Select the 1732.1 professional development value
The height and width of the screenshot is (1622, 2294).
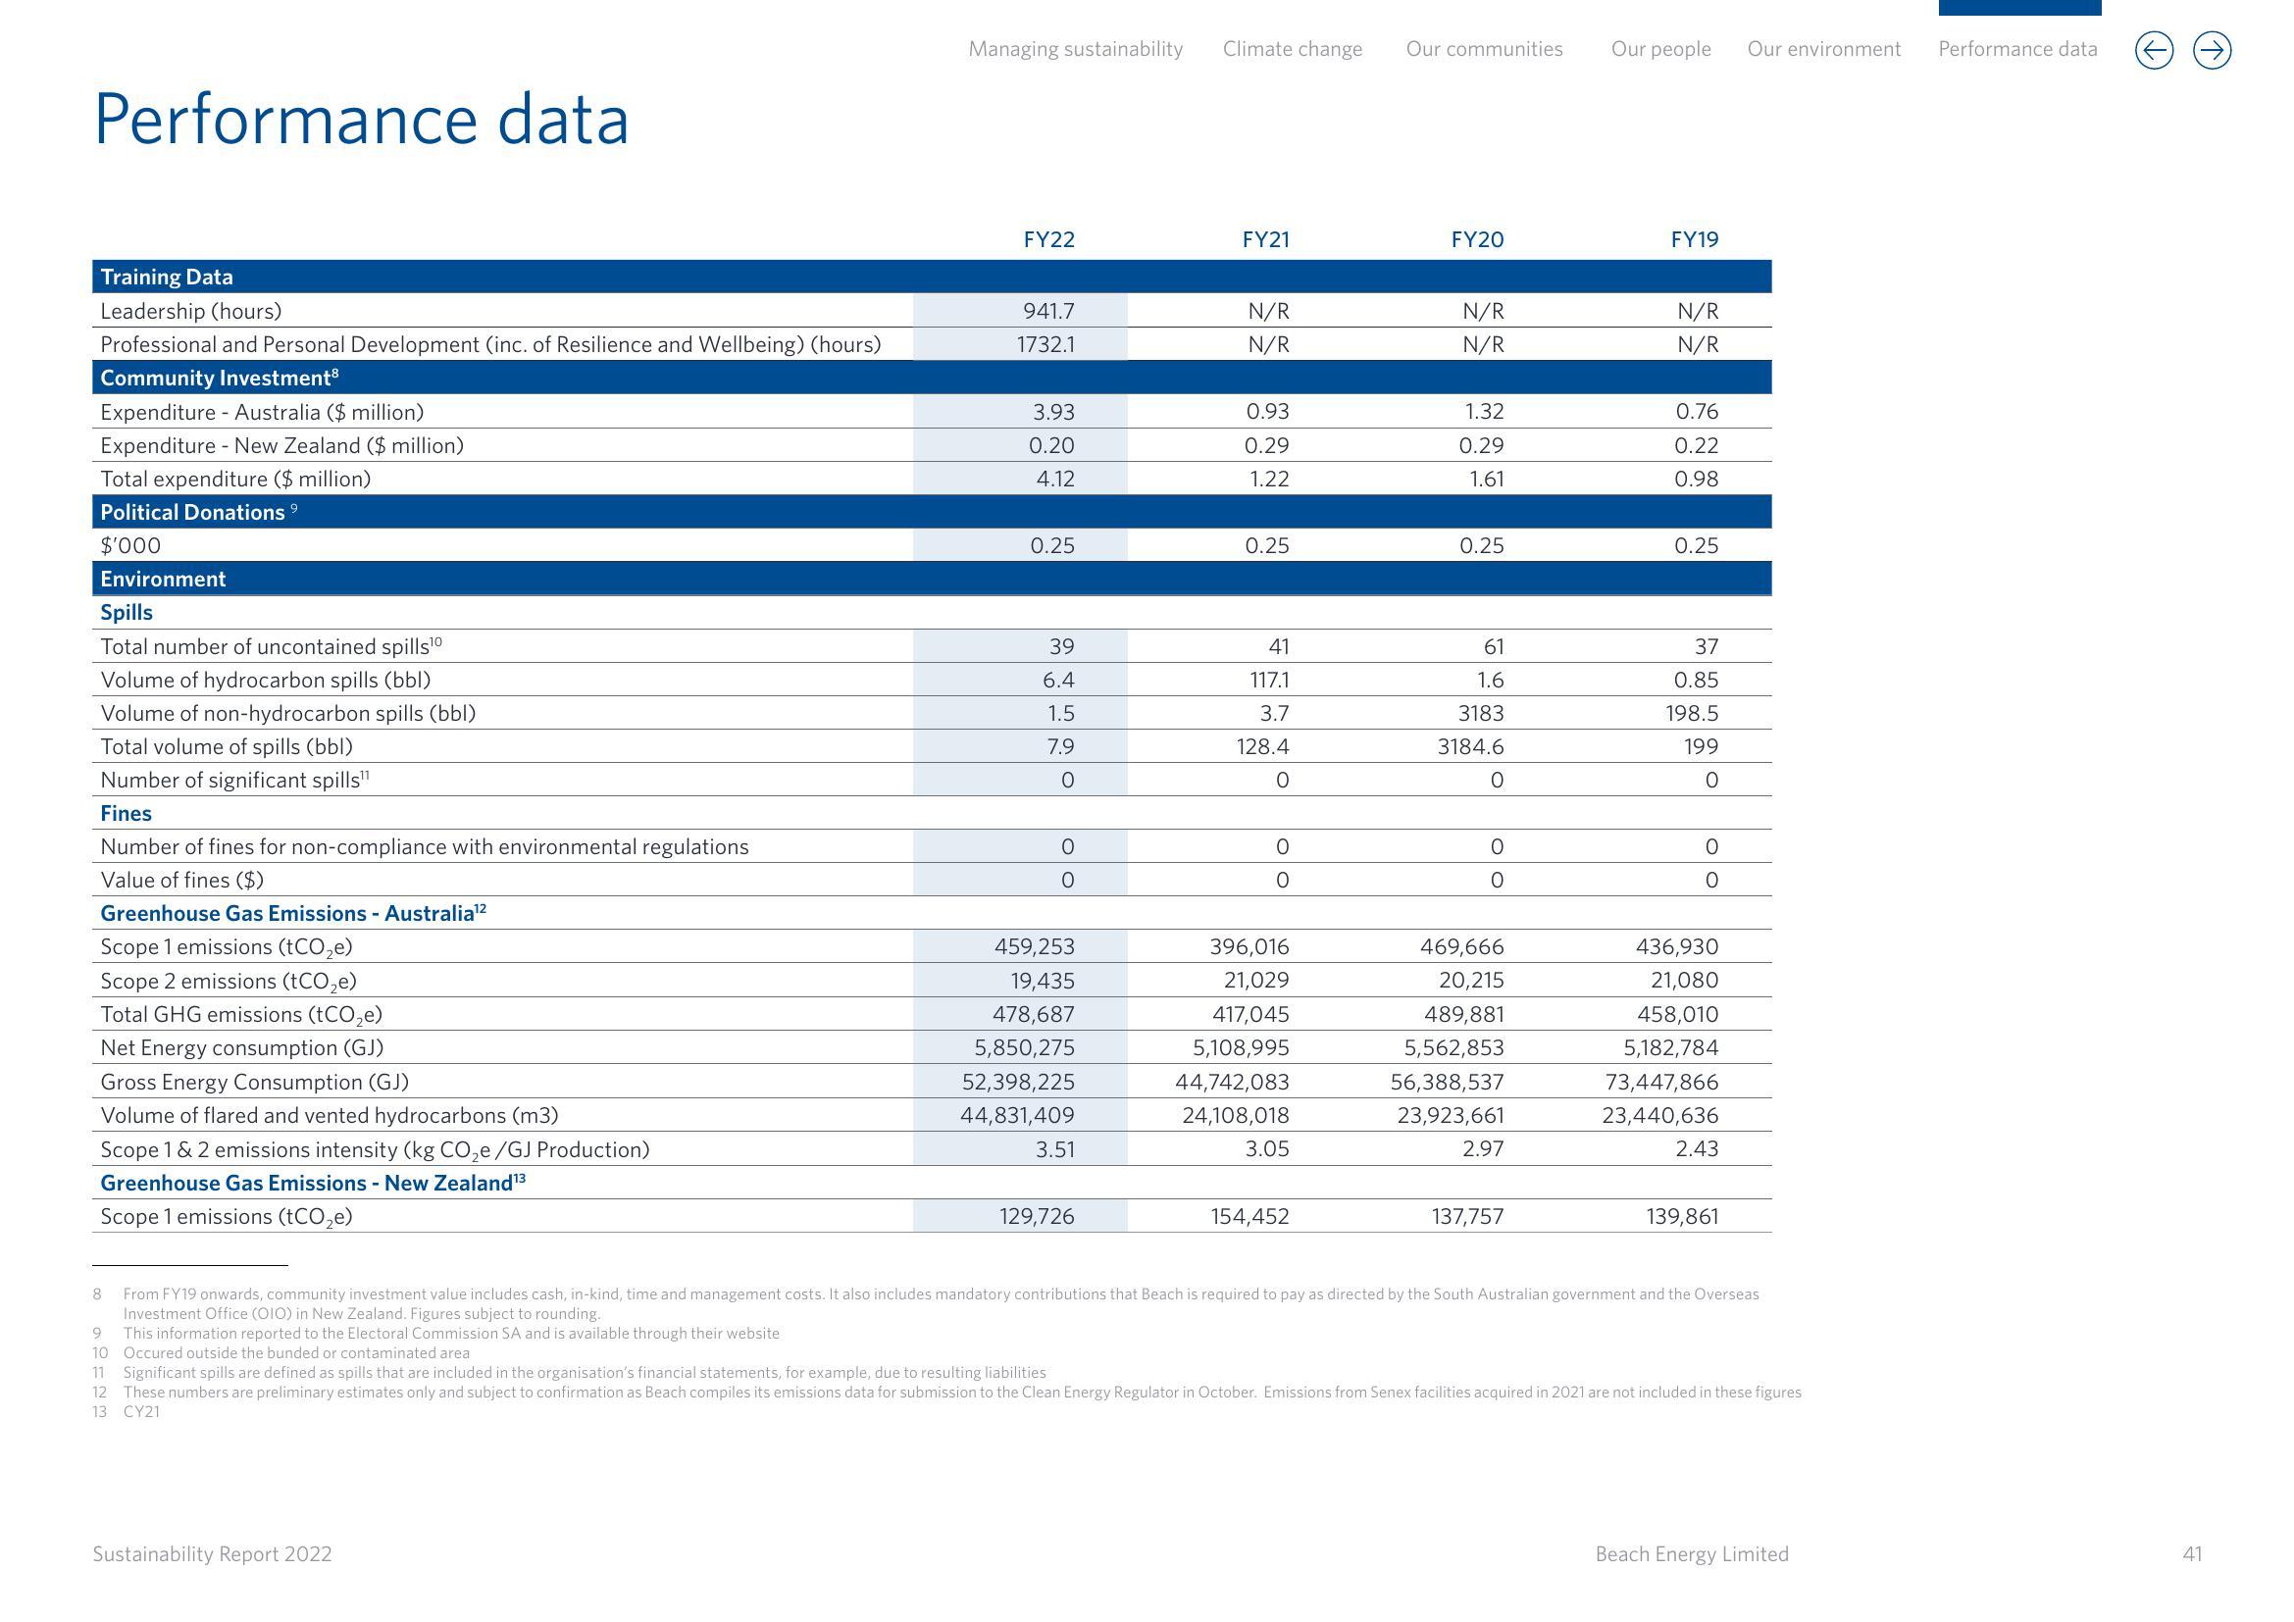(x=1045, y=344)
